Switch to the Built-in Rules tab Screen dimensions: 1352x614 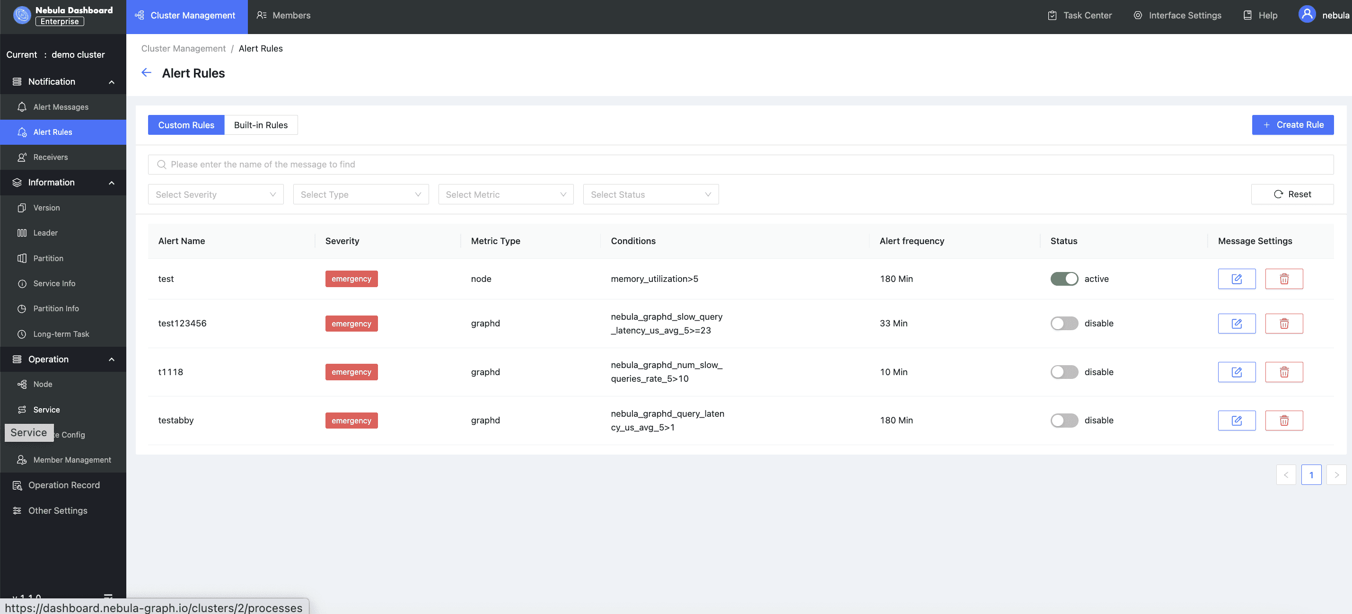260,125
